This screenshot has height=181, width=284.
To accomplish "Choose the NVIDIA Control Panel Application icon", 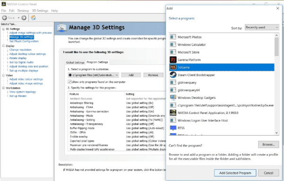I will (173, 112).
